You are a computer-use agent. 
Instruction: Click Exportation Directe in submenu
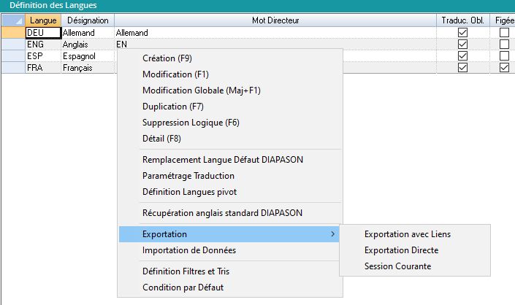401,250
